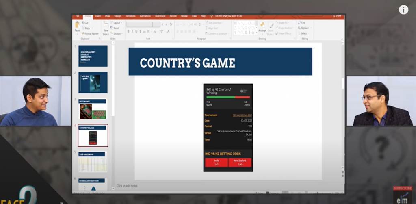Open the font name combo box
The width and height of the screenshot is (416, 204).
[139, 24]
